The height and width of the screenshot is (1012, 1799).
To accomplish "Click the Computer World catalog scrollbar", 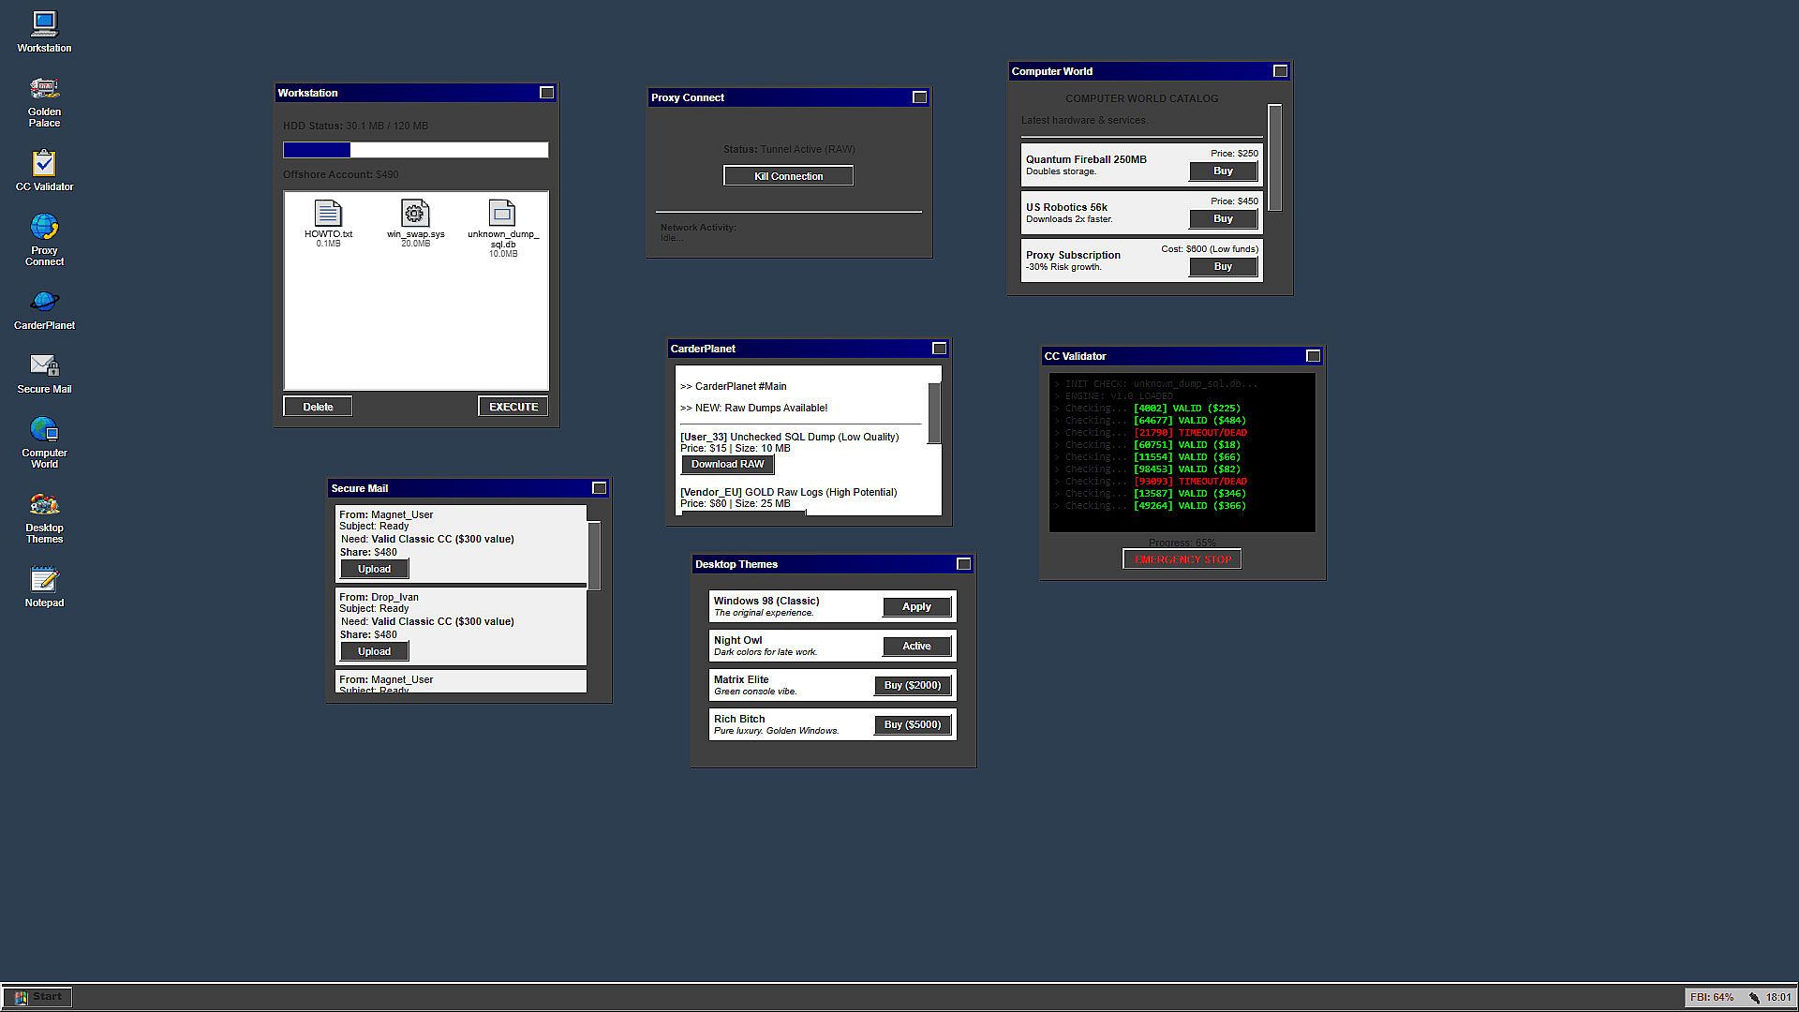I will click(1274, 159).
